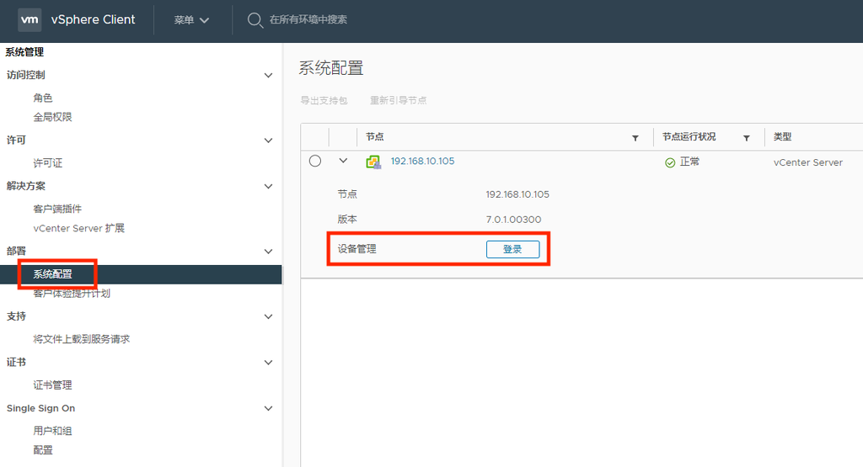863x467 pixels.
Task: Open vCenter Server 扩展 in the sidebar
Action: coord(78,228)
